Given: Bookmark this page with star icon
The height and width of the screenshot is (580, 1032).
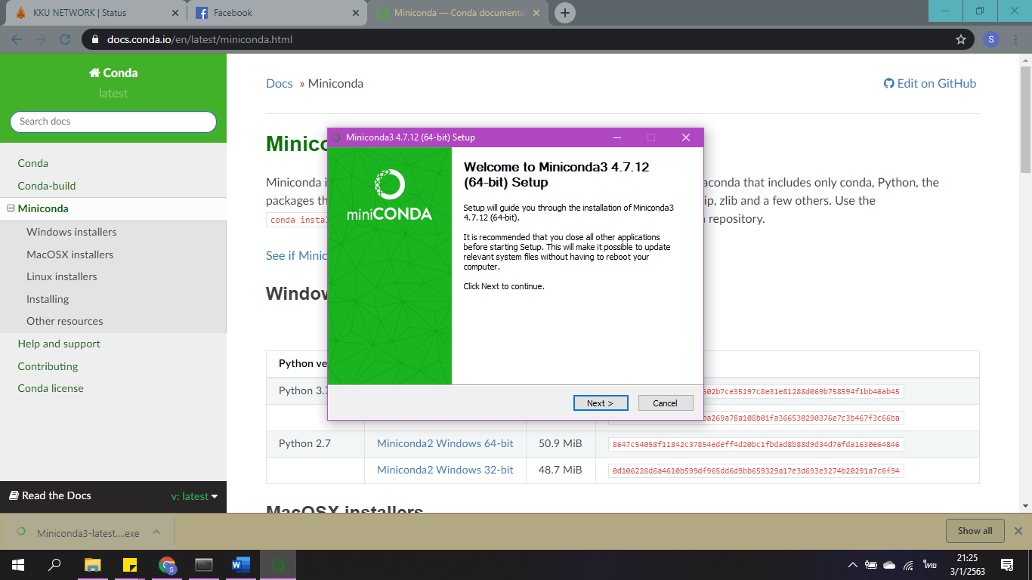Looking at the screenshot, I should coord(961,39).
